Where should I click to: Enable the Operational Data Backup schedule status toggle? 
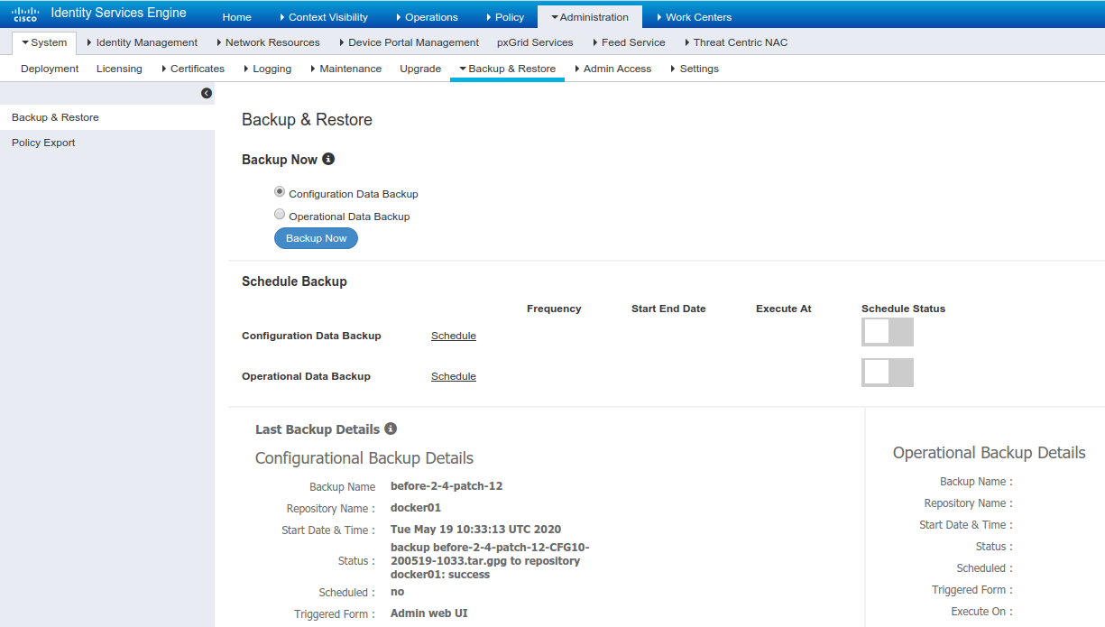coord(887,373)
